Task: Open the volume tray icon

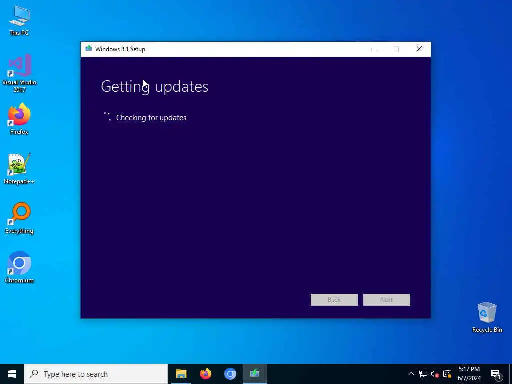Action: pos(435,374)
